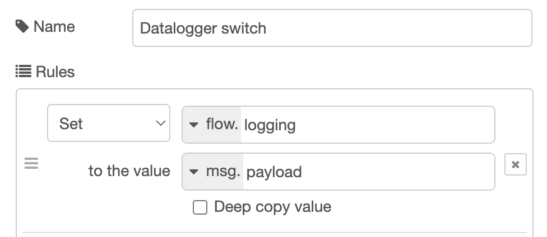This screenshot has height=237, width=547.
Task: Delete the Set rule with the x icon
Action: pos(515,165)
